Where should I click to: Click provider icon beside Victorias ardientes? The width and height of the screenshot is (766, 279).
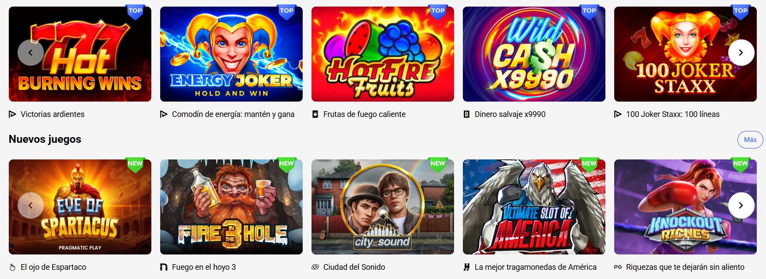click(12, 114)
